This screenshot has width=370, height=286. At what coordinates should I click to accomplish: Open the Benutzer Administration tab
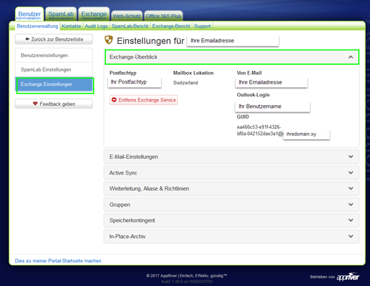(x=29, y=15)
